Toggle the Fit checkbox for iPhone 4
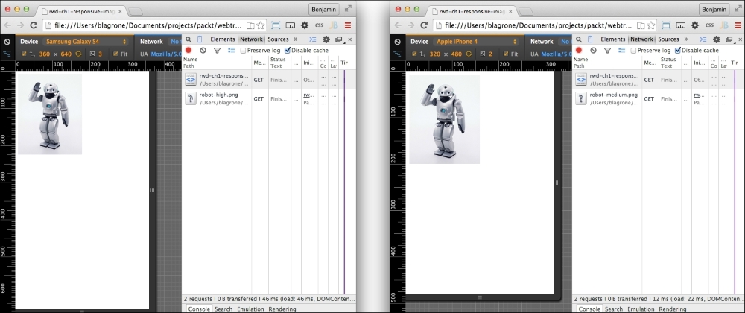This screenshot has width=745, height=313. pyautogui.click(x=506, y=54)
